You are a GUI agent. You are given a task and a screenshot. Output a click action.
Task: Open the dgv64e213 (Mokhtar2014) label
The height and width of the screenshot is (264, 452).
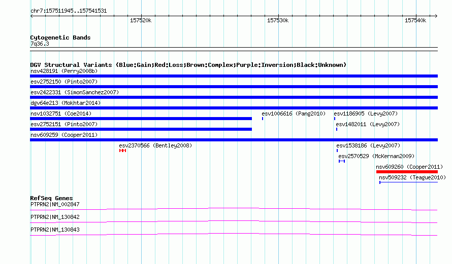66,103
